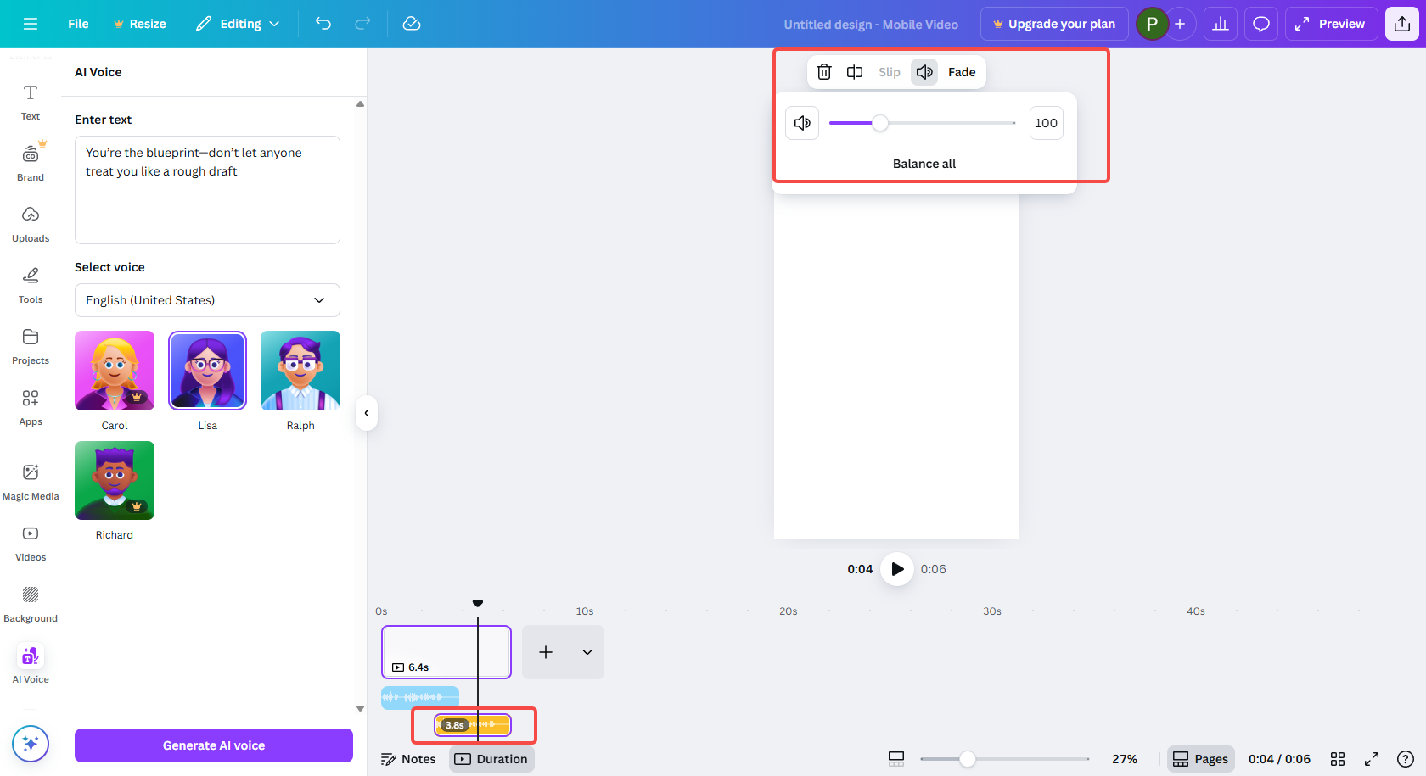Click the Generate AI voice button
Screen dimensions: 1426x776
[x=213, y=745]
